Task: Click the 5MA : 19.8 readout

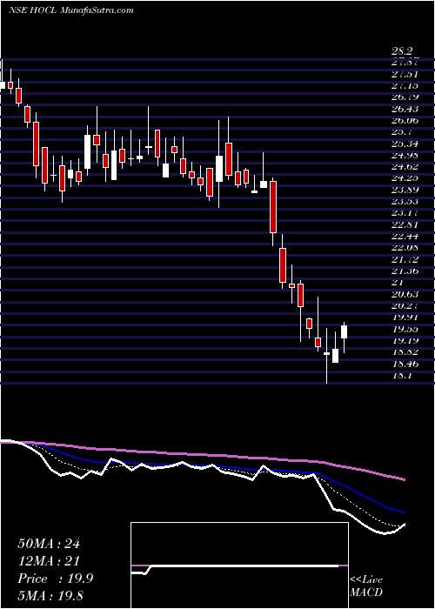Action: 50,595
